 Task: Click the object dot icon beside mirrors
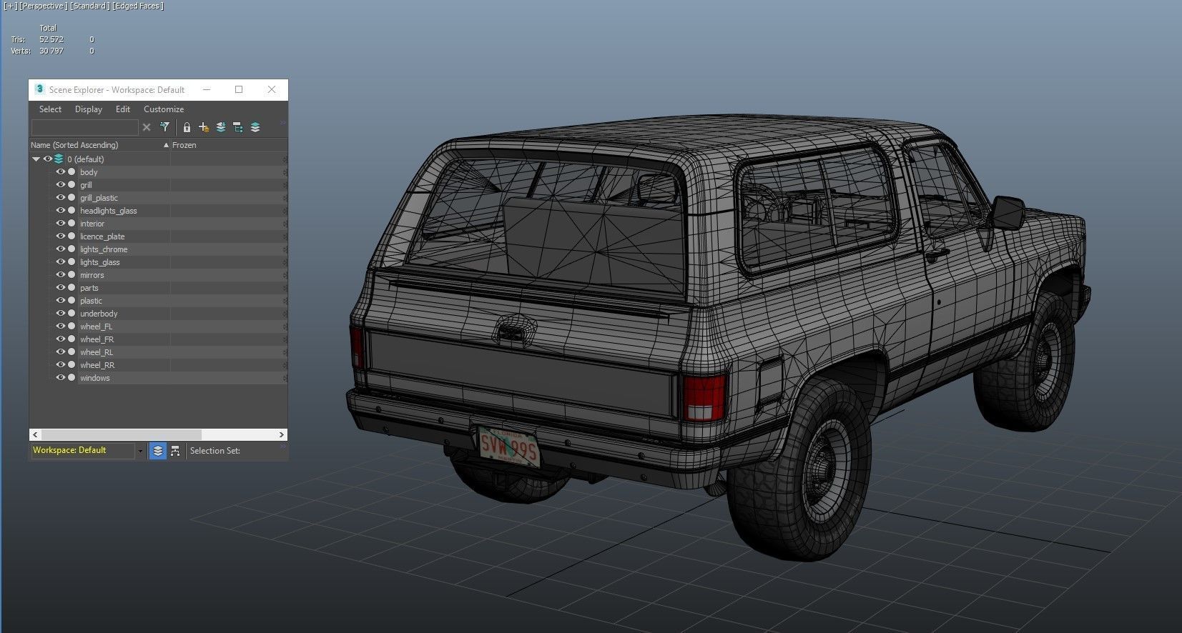[72, 275]
